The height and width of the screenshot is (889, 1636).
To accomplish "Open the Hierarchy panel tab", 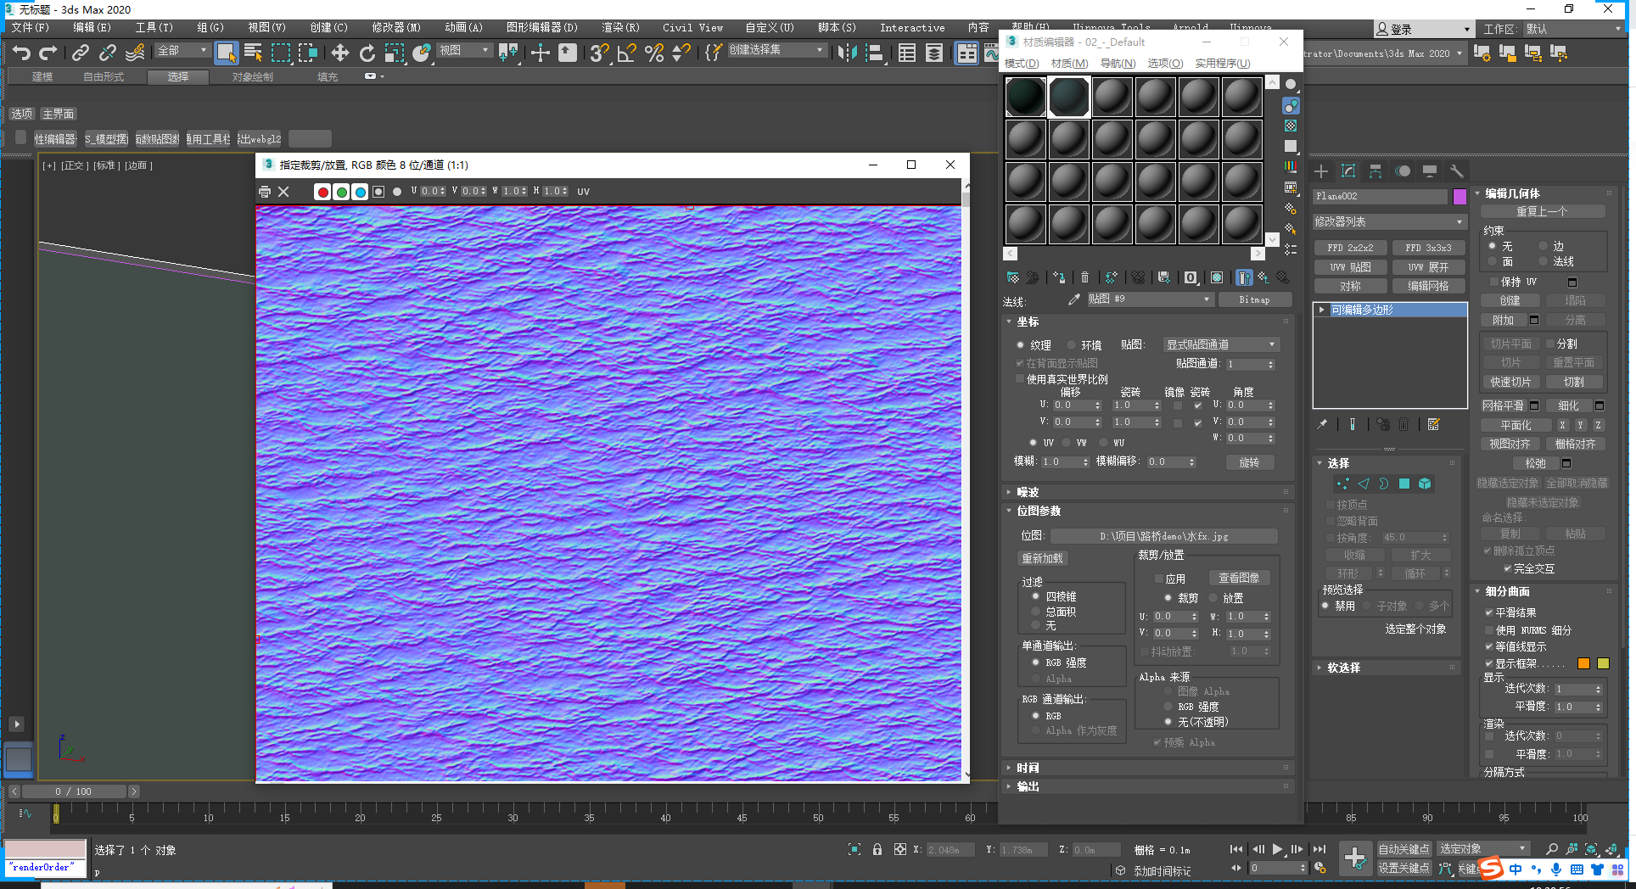I will click(1375, 171).
